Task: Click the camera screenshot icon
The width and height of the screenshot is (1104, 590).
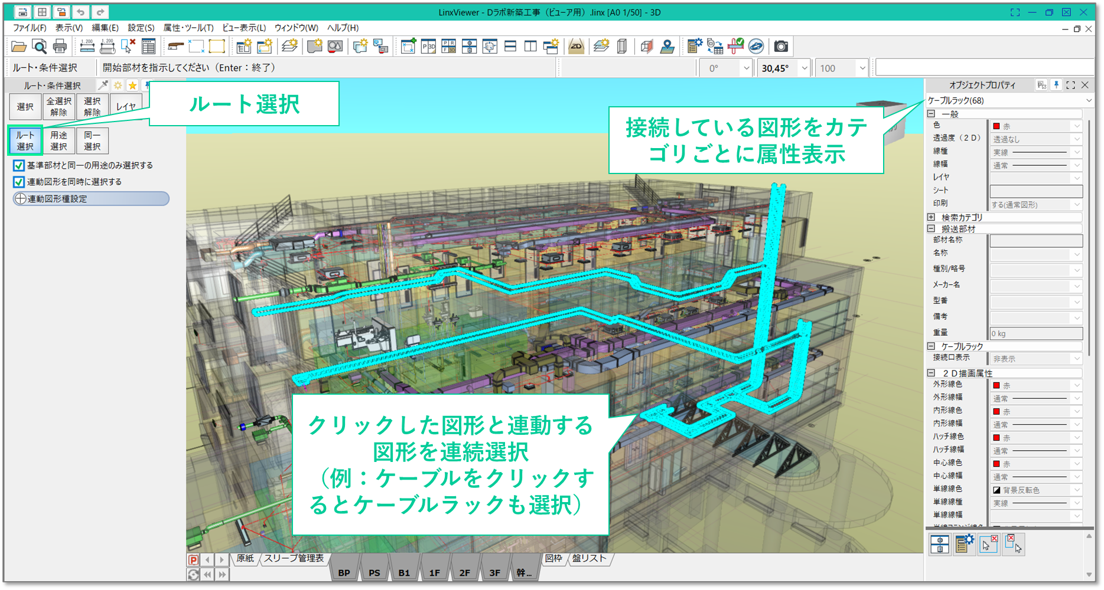Action: point(781,47)
